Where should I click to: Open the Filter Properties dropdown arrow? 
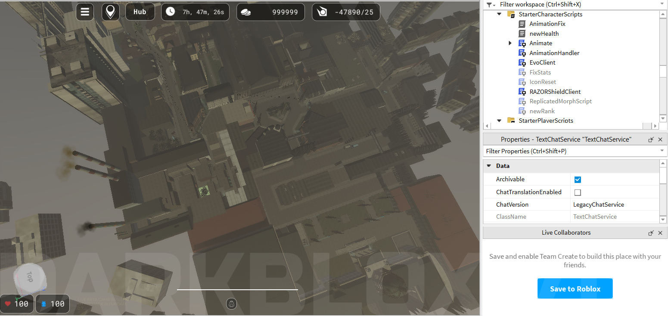662,151
